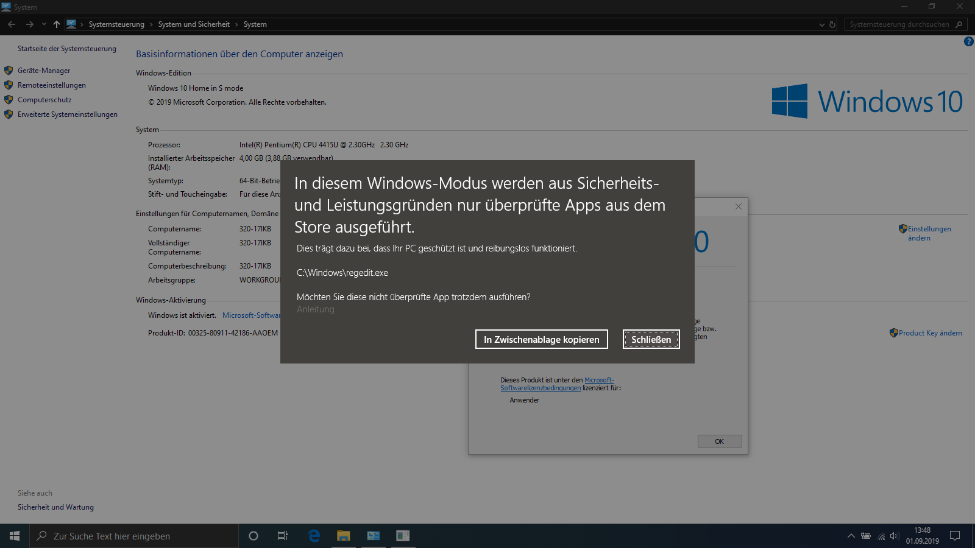
Task: Open the recent locations dropdown arrow
Action: [x=44, y=24]
